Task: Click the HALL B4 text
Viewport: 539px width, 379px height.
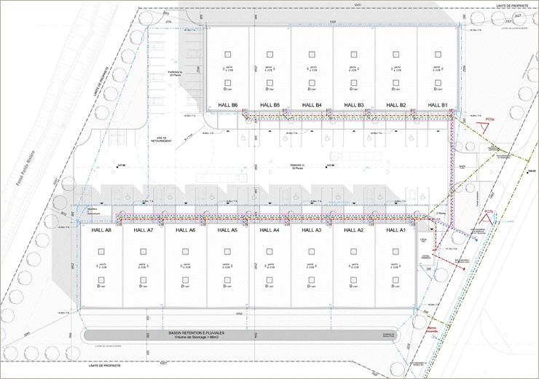Action: (312, 105)
